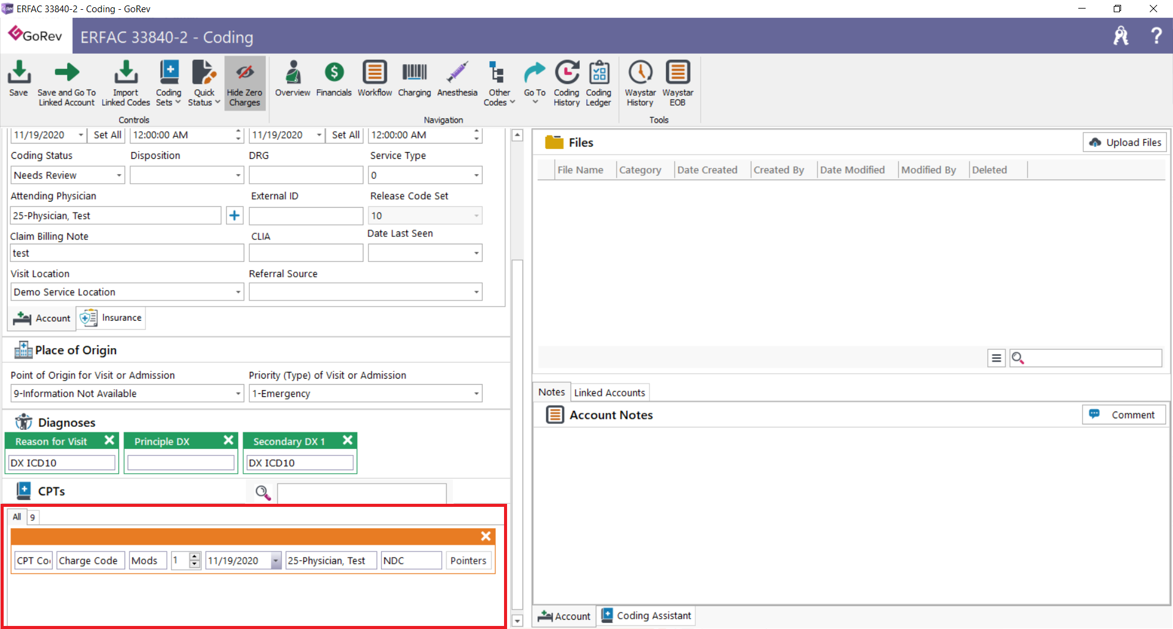Open the Coding Sets menu
Viewport: 1173px width, 629px height.
click(x=169, y=84)
